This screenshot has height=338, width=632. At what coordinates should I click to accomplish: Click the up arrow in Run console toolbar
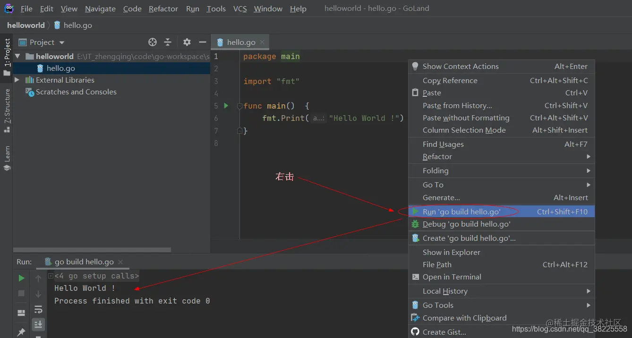pos(38,279)
